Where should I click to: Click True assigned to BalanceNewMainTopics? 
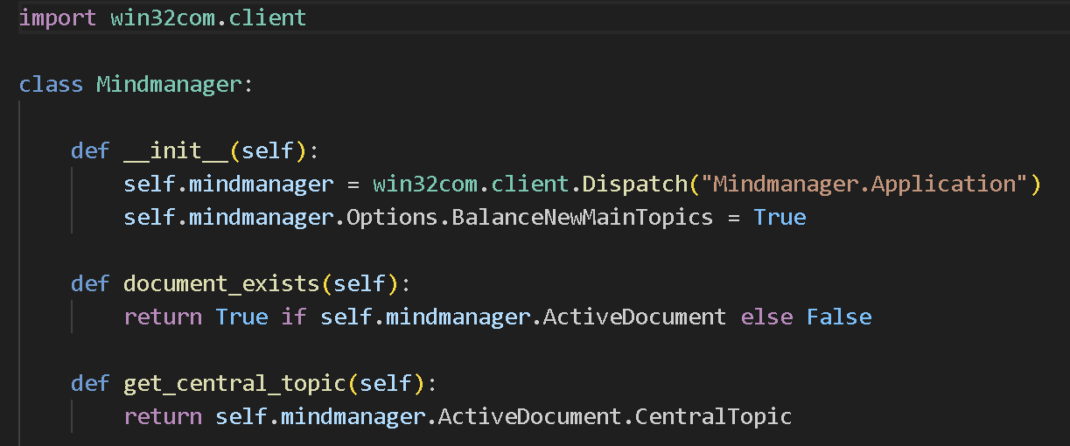(x=780, y=218)
